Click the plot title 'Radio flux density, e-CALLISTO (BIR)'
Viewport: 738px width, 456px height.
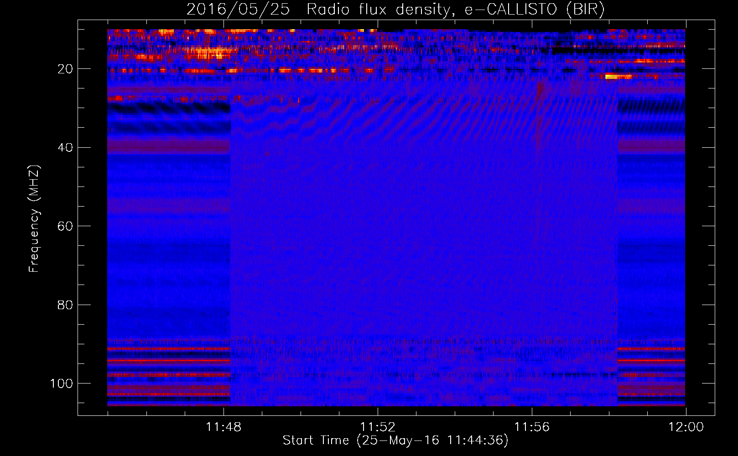456,10
